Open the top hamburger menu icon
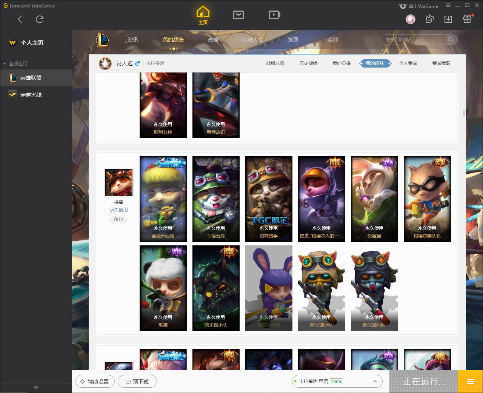Viewport: 483px width, 393px height. [x=448, y=6]
